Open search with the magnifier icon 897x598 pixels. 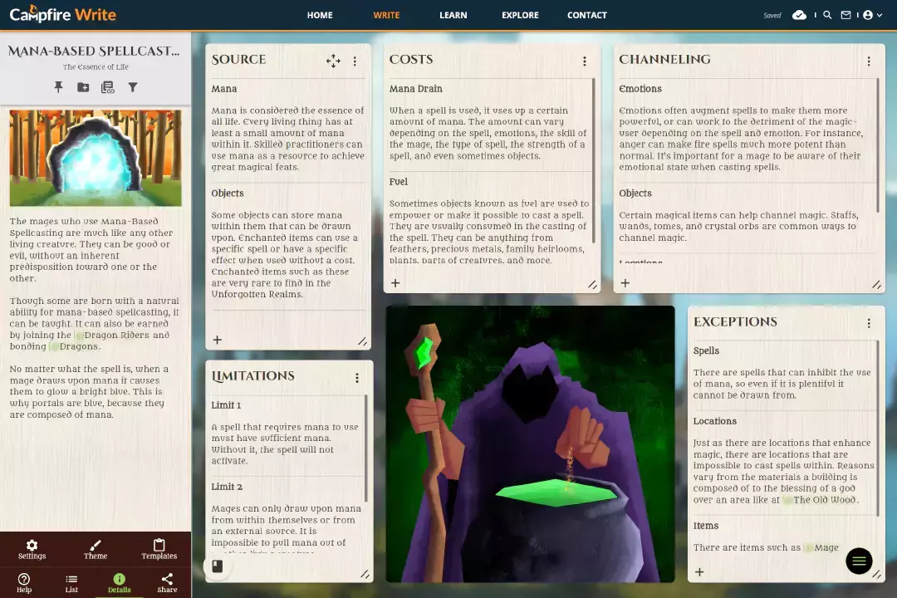tap(827, 15)
